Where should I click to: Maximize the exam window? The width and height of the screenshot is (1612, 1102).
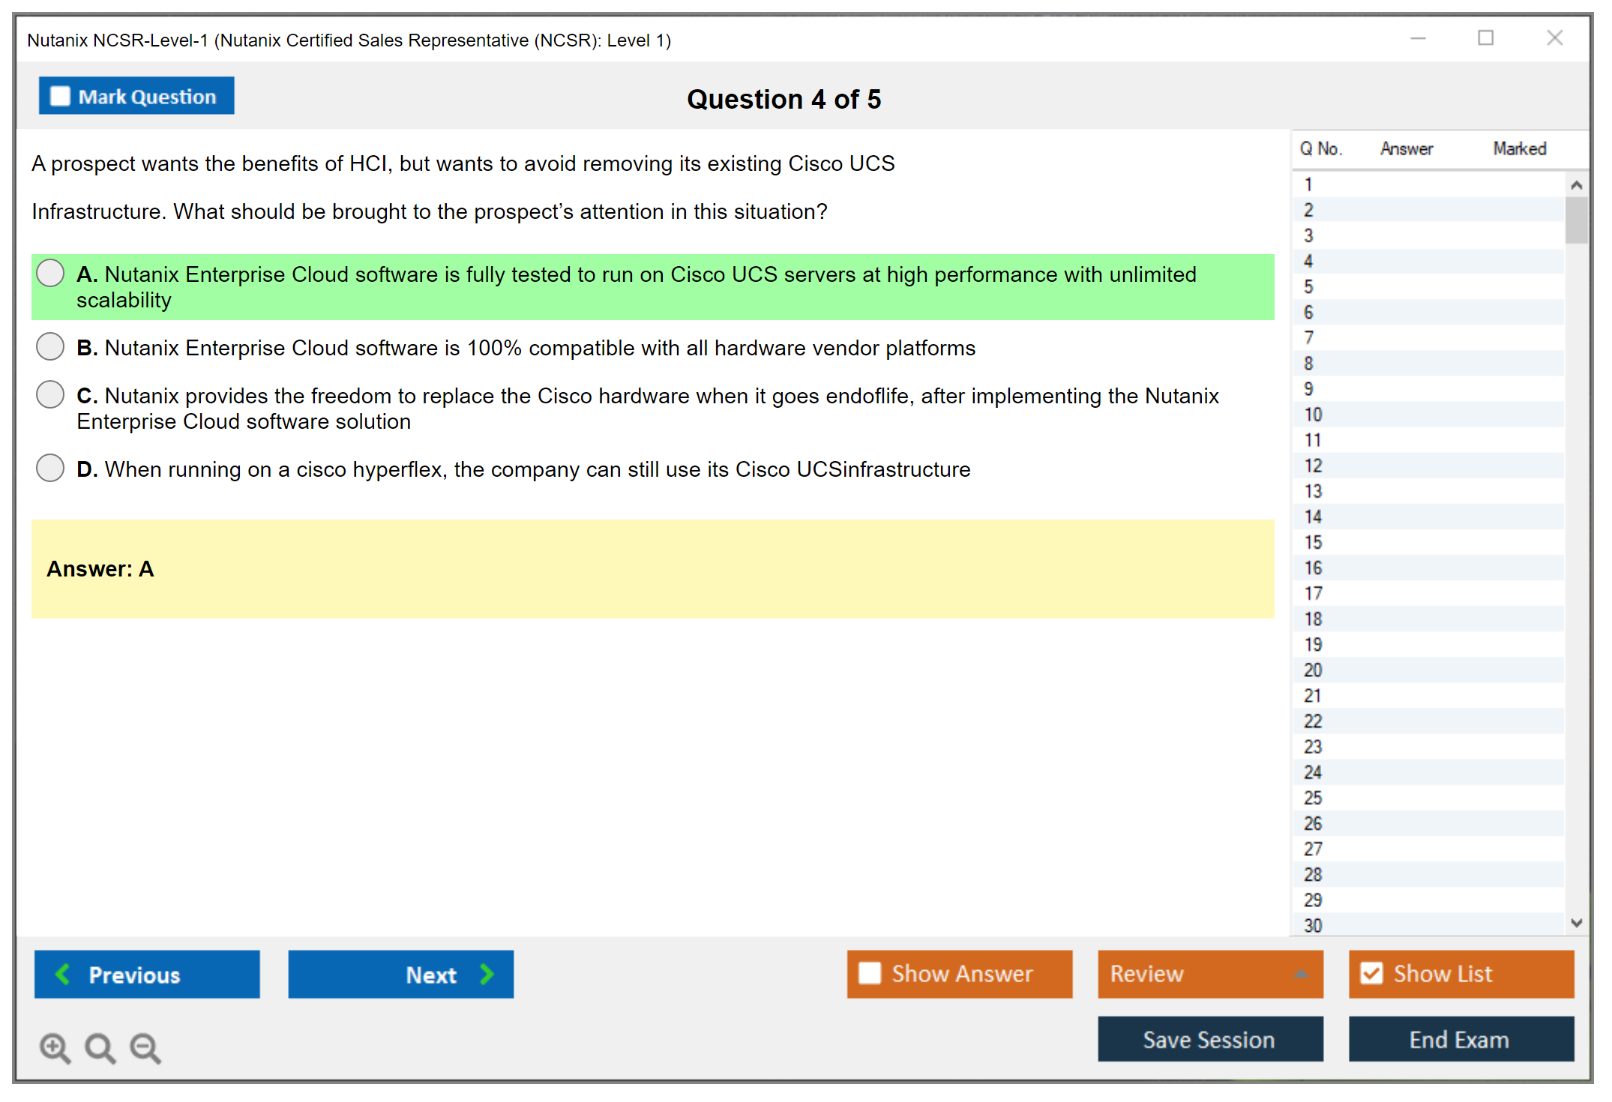1485,38
